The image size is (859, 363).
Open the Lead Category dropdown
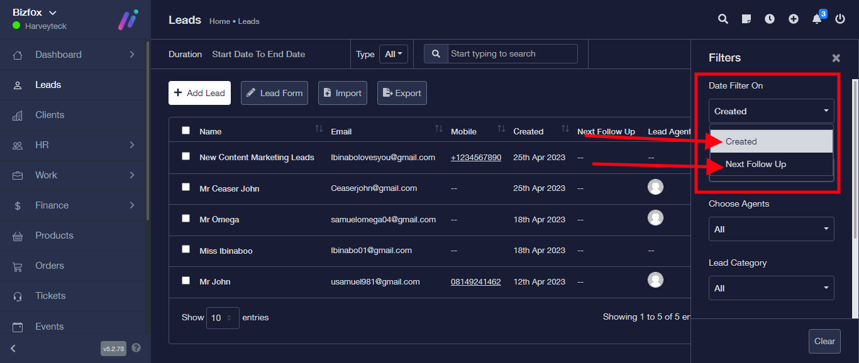(771, 288)
